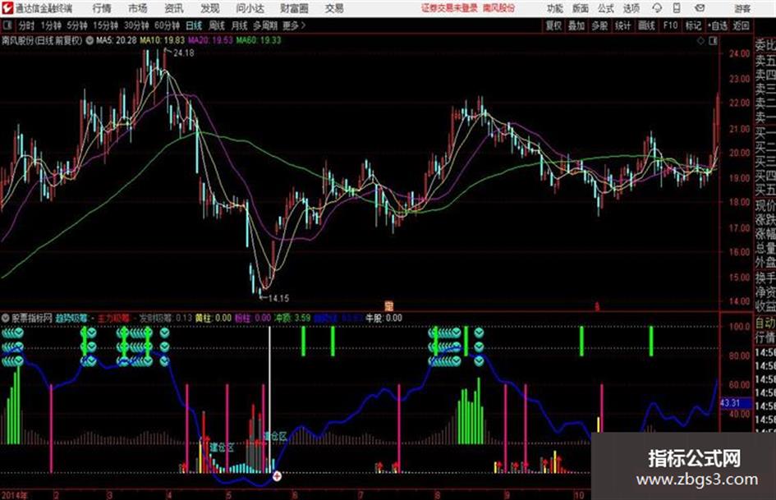Switch to 1分钟 period
This screenshot has width=776, height=500.
point(51,25)
